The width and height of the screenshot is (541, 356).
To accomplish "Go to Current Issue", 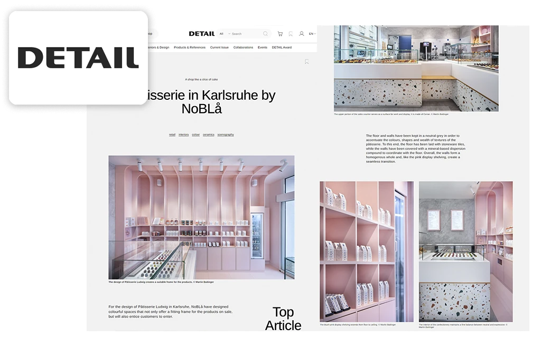I will [219, 48].
